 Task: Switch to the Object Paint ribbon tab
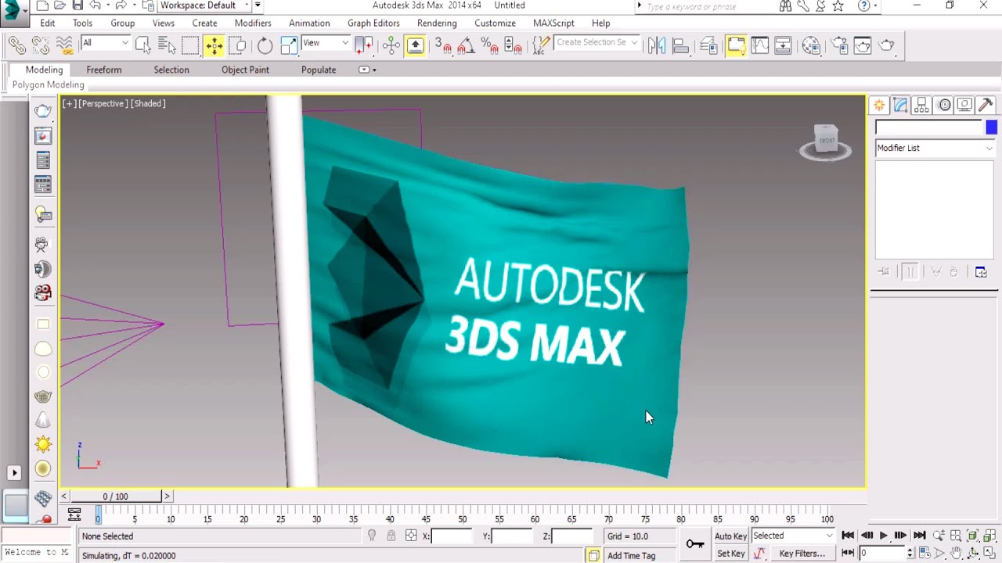coord(245,70)
